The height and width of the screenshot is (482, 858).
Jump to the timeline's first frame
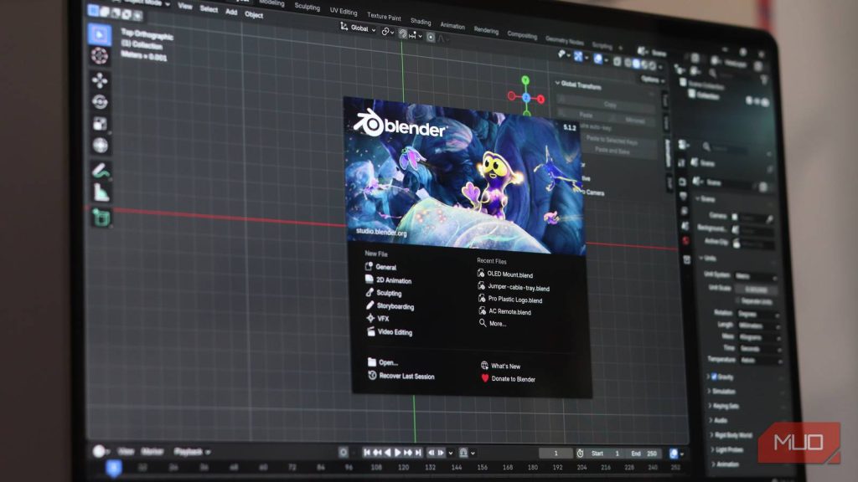[367, 453]
